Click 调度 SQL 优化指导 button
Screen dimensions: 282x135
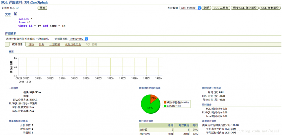click(244, 8)
